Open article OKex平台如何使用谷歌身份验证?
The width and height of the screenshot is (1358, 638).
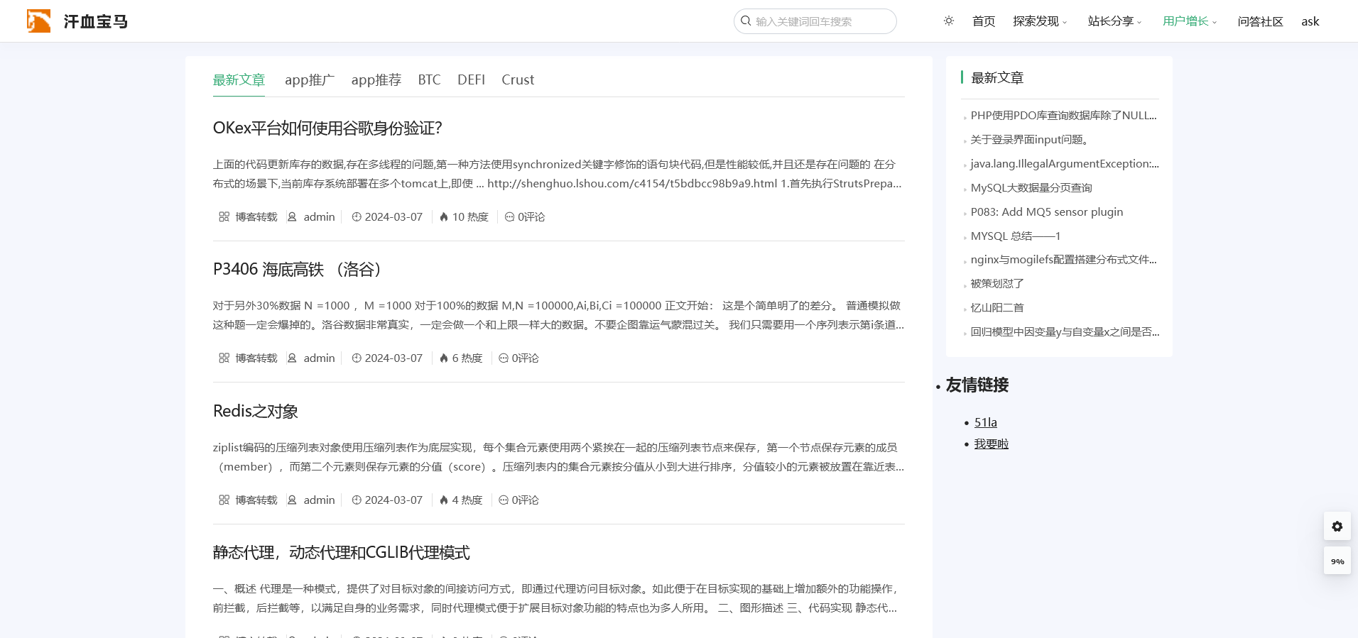[327, 128]
